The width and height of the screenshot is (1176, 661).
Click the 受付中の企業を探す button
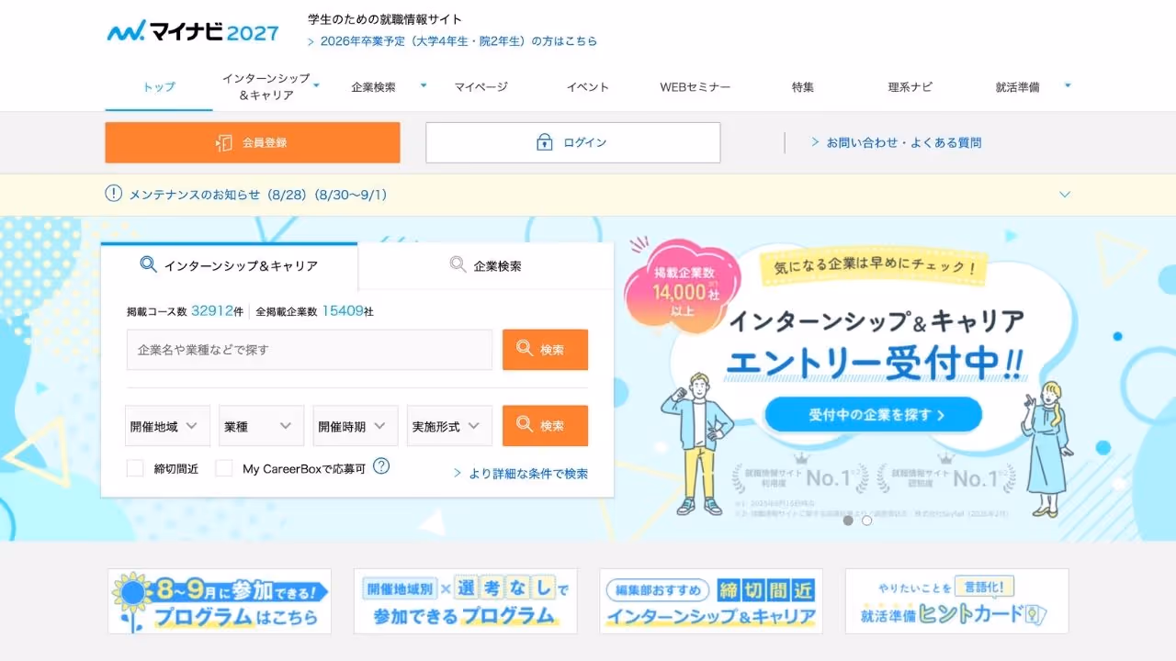point(874,415)
